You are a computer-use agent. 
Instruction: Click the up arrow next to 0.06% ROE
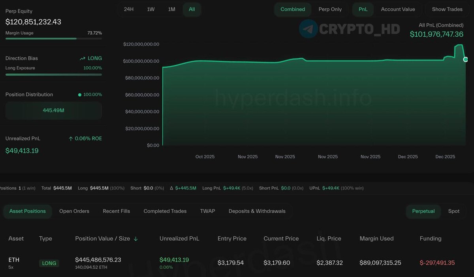click(71, 138)
